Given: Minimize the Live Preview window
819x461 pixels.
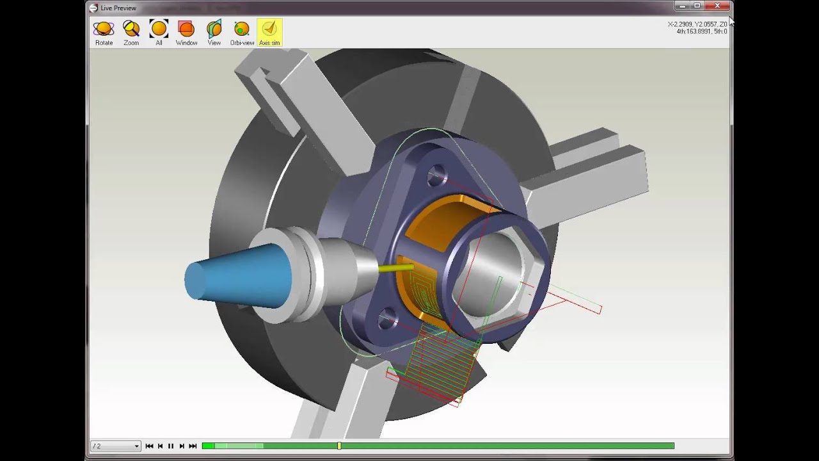Looking at the screenshot, I should (682, 6).
